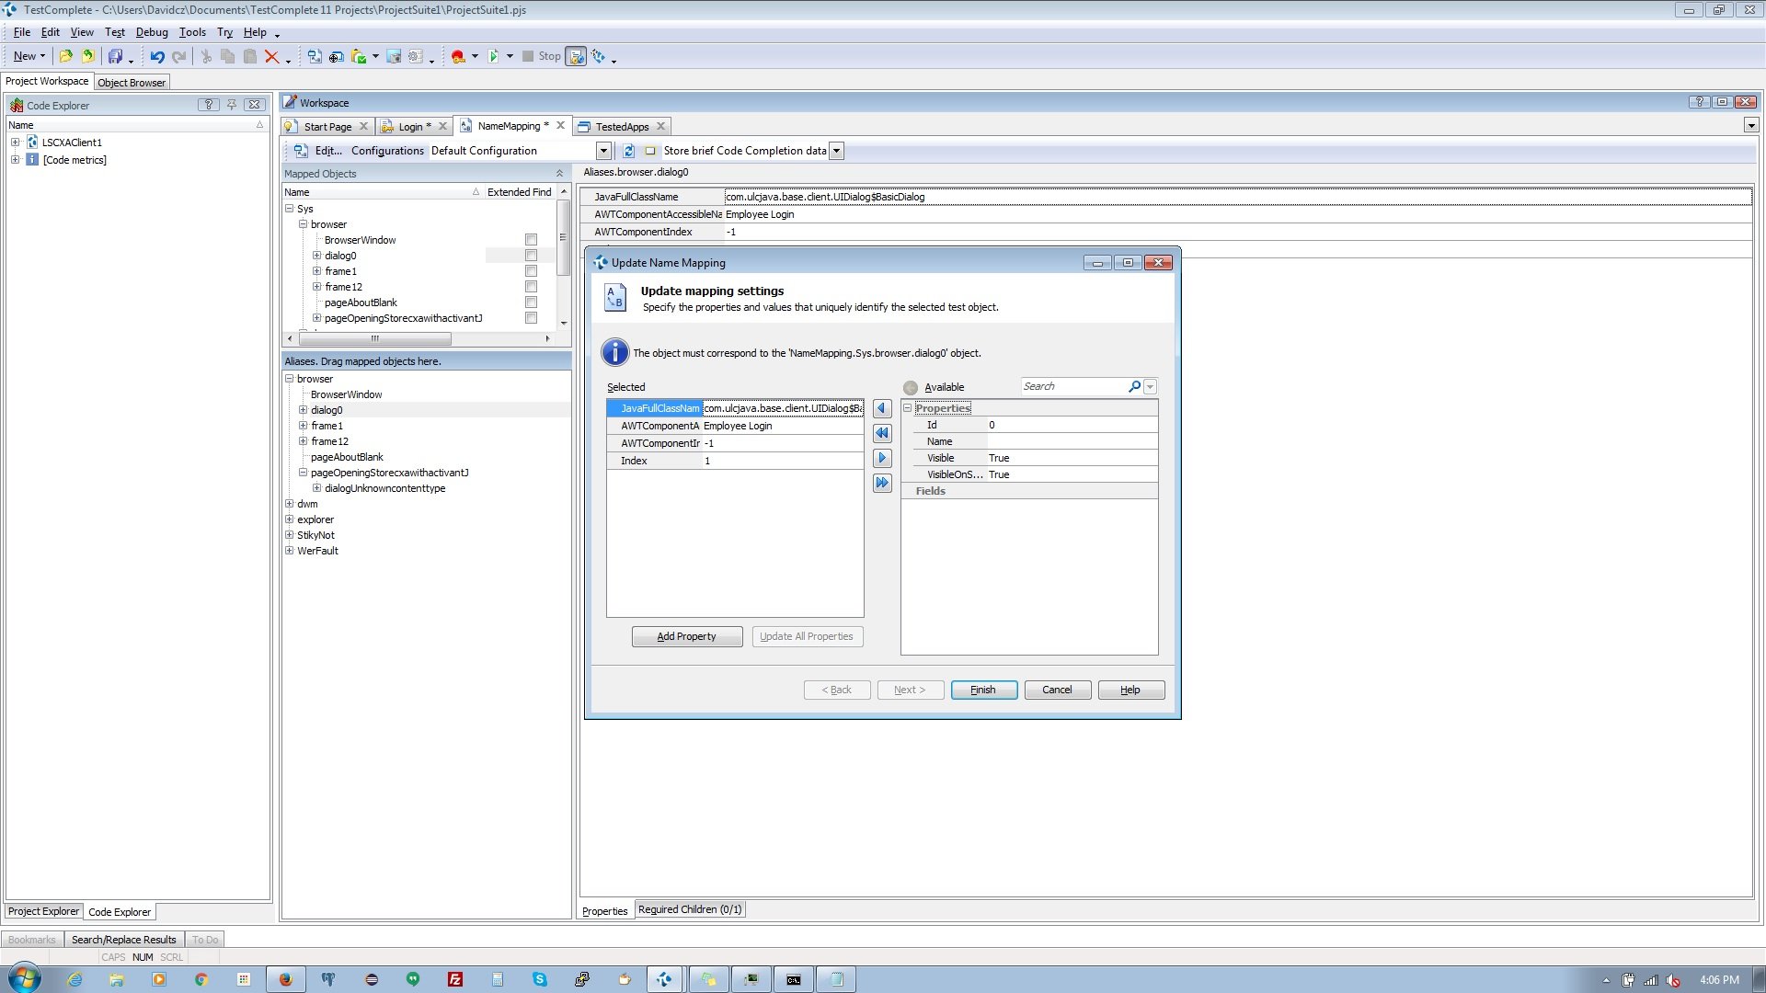
Task: Open the Tools menu
Action: point(192,32)
